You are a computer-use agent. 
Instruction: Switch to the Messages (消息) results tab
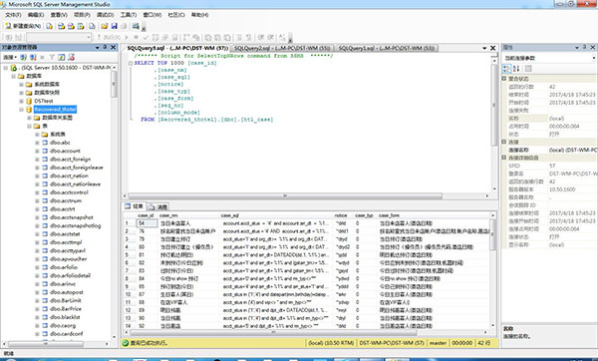coord(158,206)
